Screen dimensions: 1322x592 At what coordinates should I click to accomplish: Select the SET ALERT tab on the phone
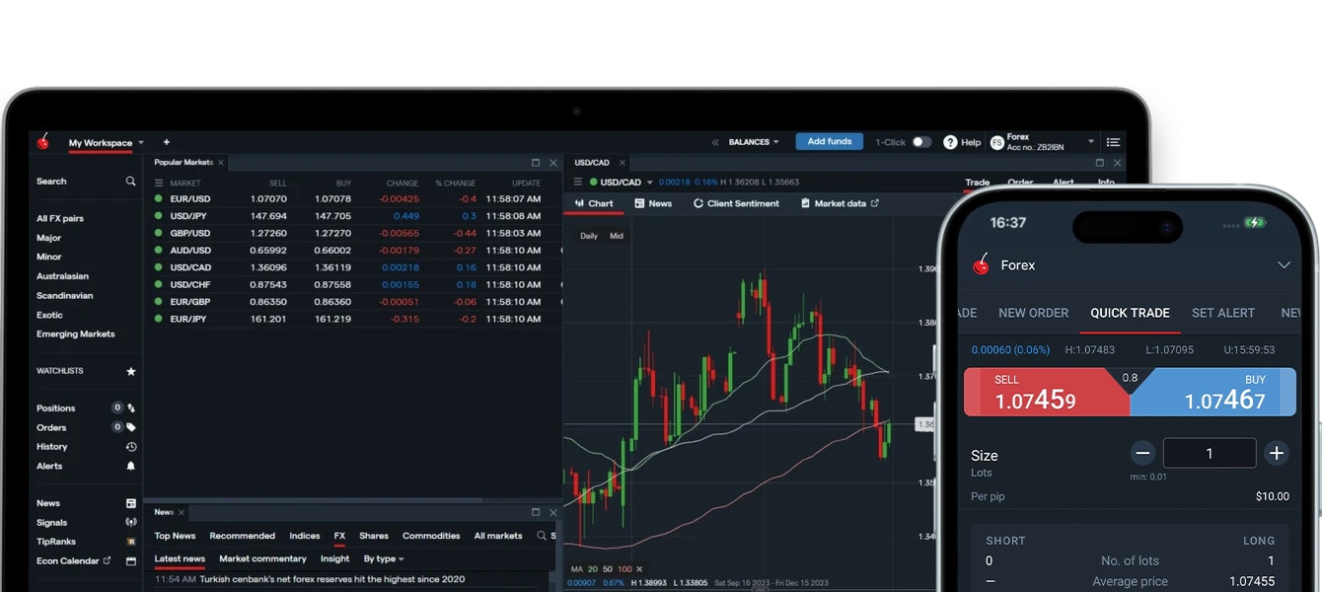tap(1223, 313)
